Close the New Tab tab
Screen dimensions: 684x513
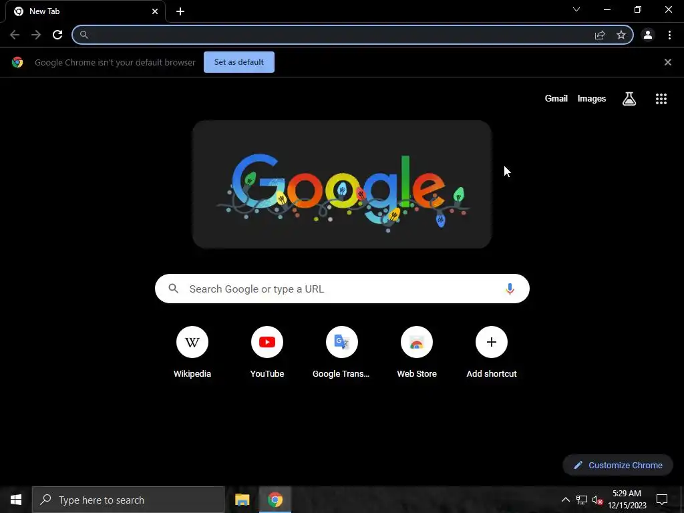pyautogui.click(x=155, y=11)
